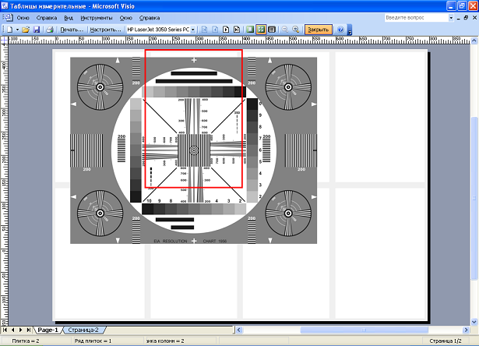Expand the New drawing dropdown arrow
Viewport: 479px width, 346px height.
click(17, 30)
